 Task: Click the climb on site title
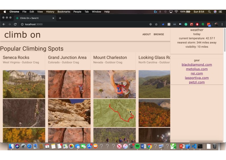click(22, 35)
